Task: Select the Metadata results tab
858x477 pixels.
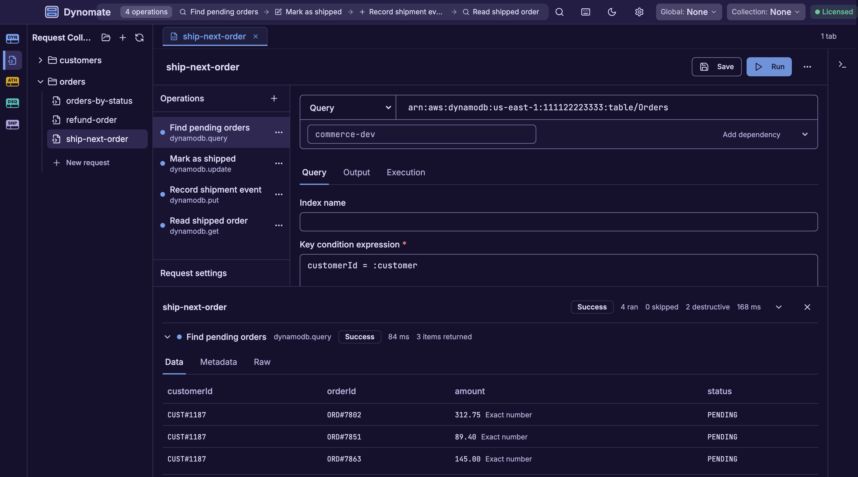Action: coord(218,362)
